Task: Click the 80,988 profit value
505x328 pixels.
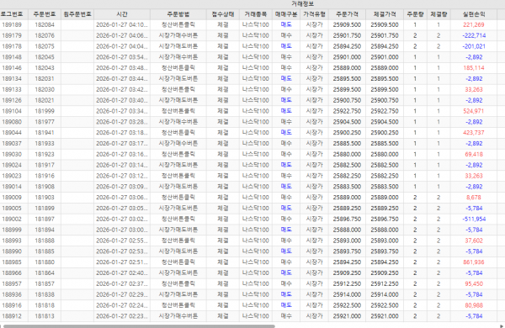Action: [x=474, y=305]
